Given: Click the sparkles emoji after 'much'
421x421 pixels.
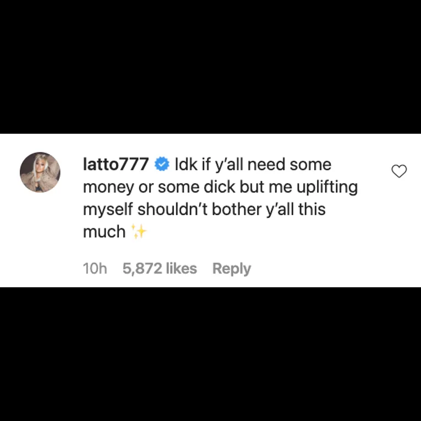Looking at the screenshot, I should pos(139,232).
